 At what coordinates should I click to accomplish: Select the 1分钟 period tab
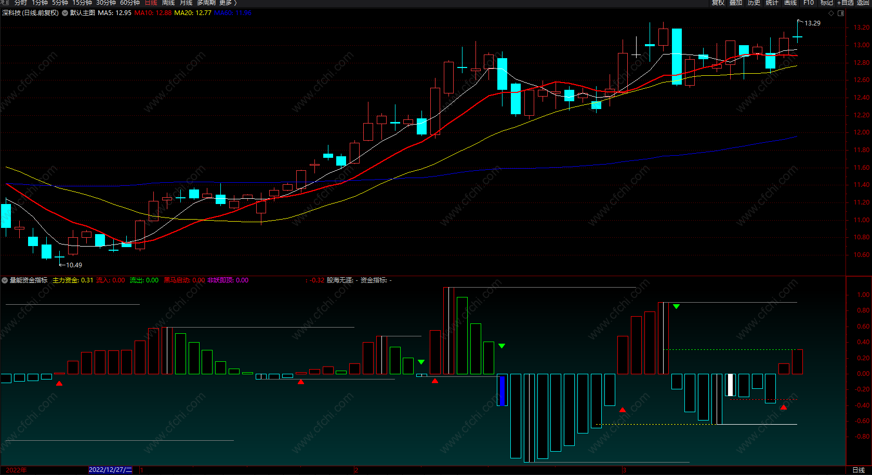coord(40,3)
